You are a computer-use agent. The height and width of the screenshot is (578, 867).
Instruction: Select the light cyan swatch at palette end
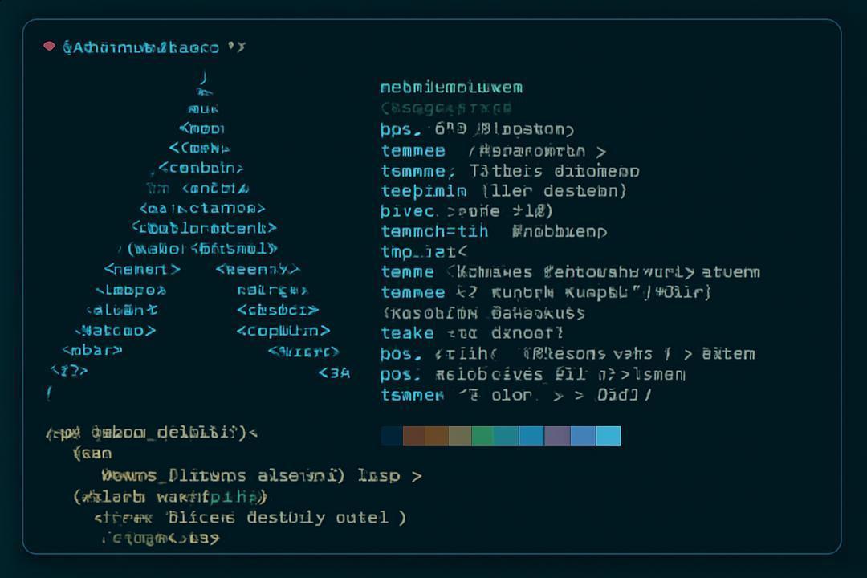pos(609,436)
